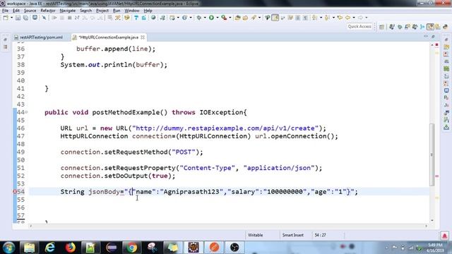Open Forward history dropdown arrow

[367, 18]
